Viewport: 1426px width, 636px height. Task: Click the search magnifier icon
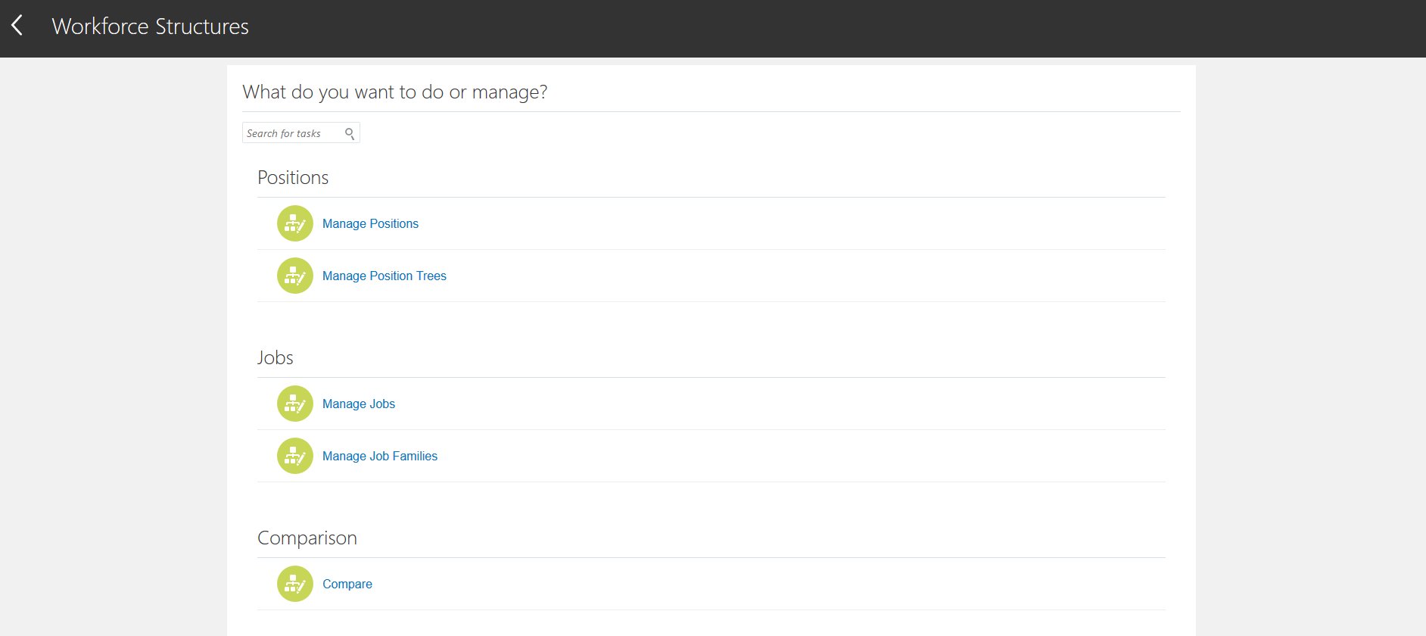click(350, 133)
